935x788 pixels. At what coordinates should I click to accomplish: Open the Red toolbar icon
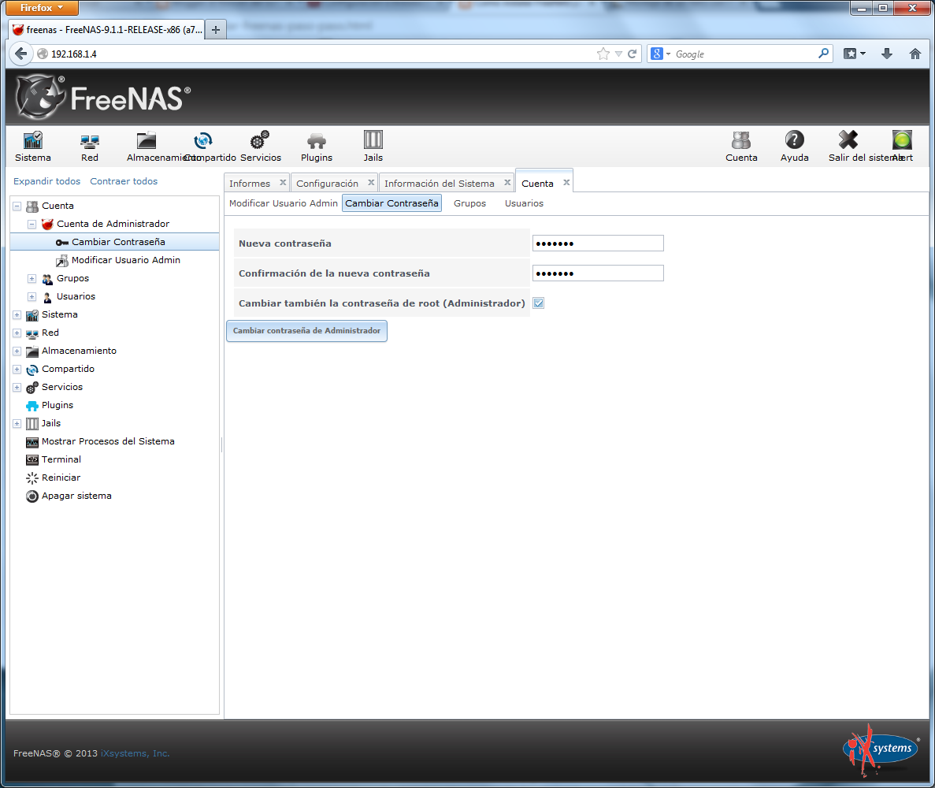tap(89, 146)
